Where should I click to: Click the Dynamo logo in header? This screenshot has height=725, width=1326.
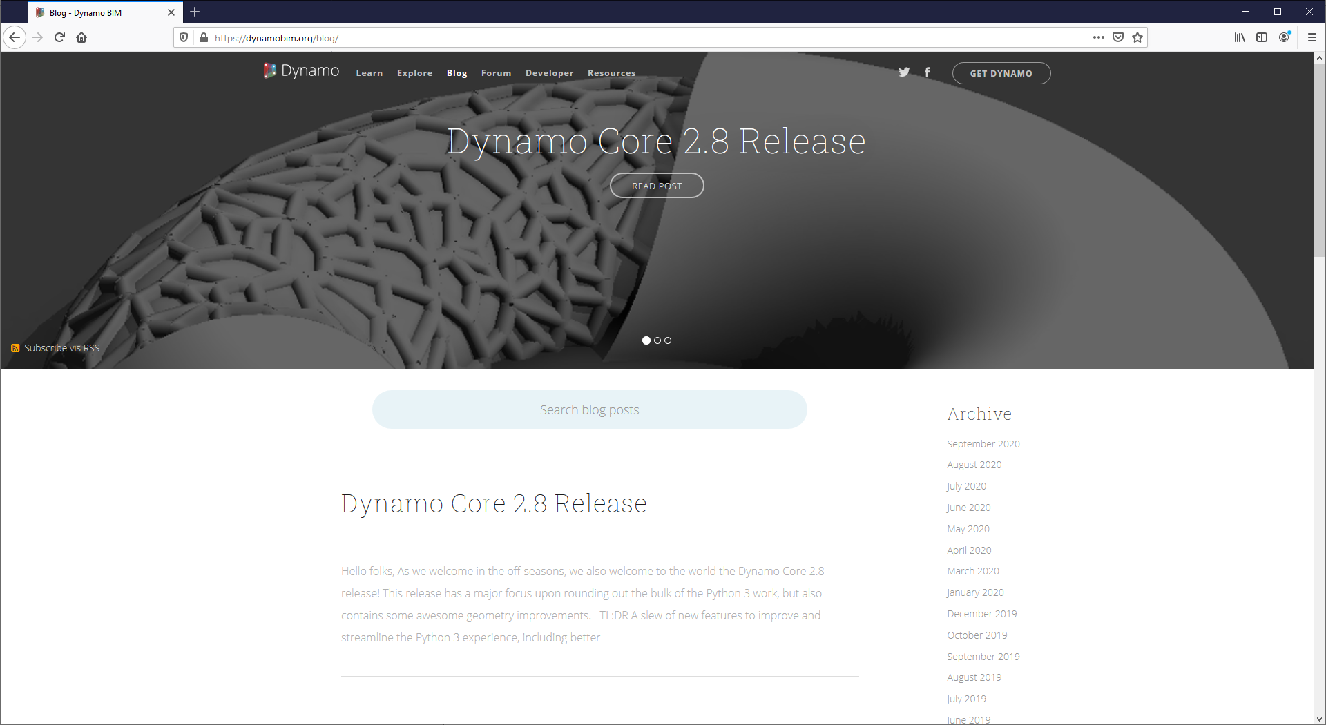coord(301,71)
